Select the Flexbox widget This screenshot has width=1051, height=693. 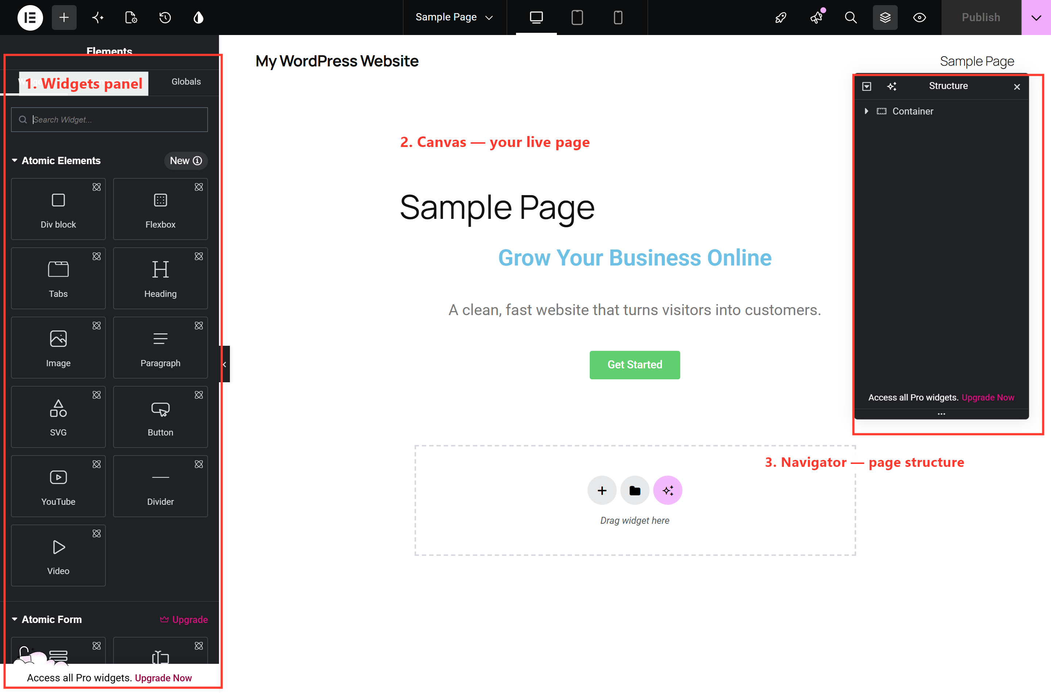[161, 209]
